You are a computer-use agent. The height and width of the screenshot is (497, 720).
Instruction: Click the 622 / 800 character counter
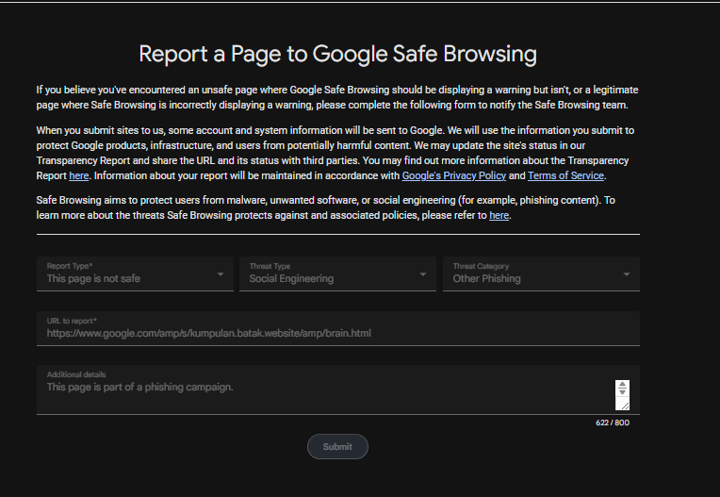(x=613, y=422)
